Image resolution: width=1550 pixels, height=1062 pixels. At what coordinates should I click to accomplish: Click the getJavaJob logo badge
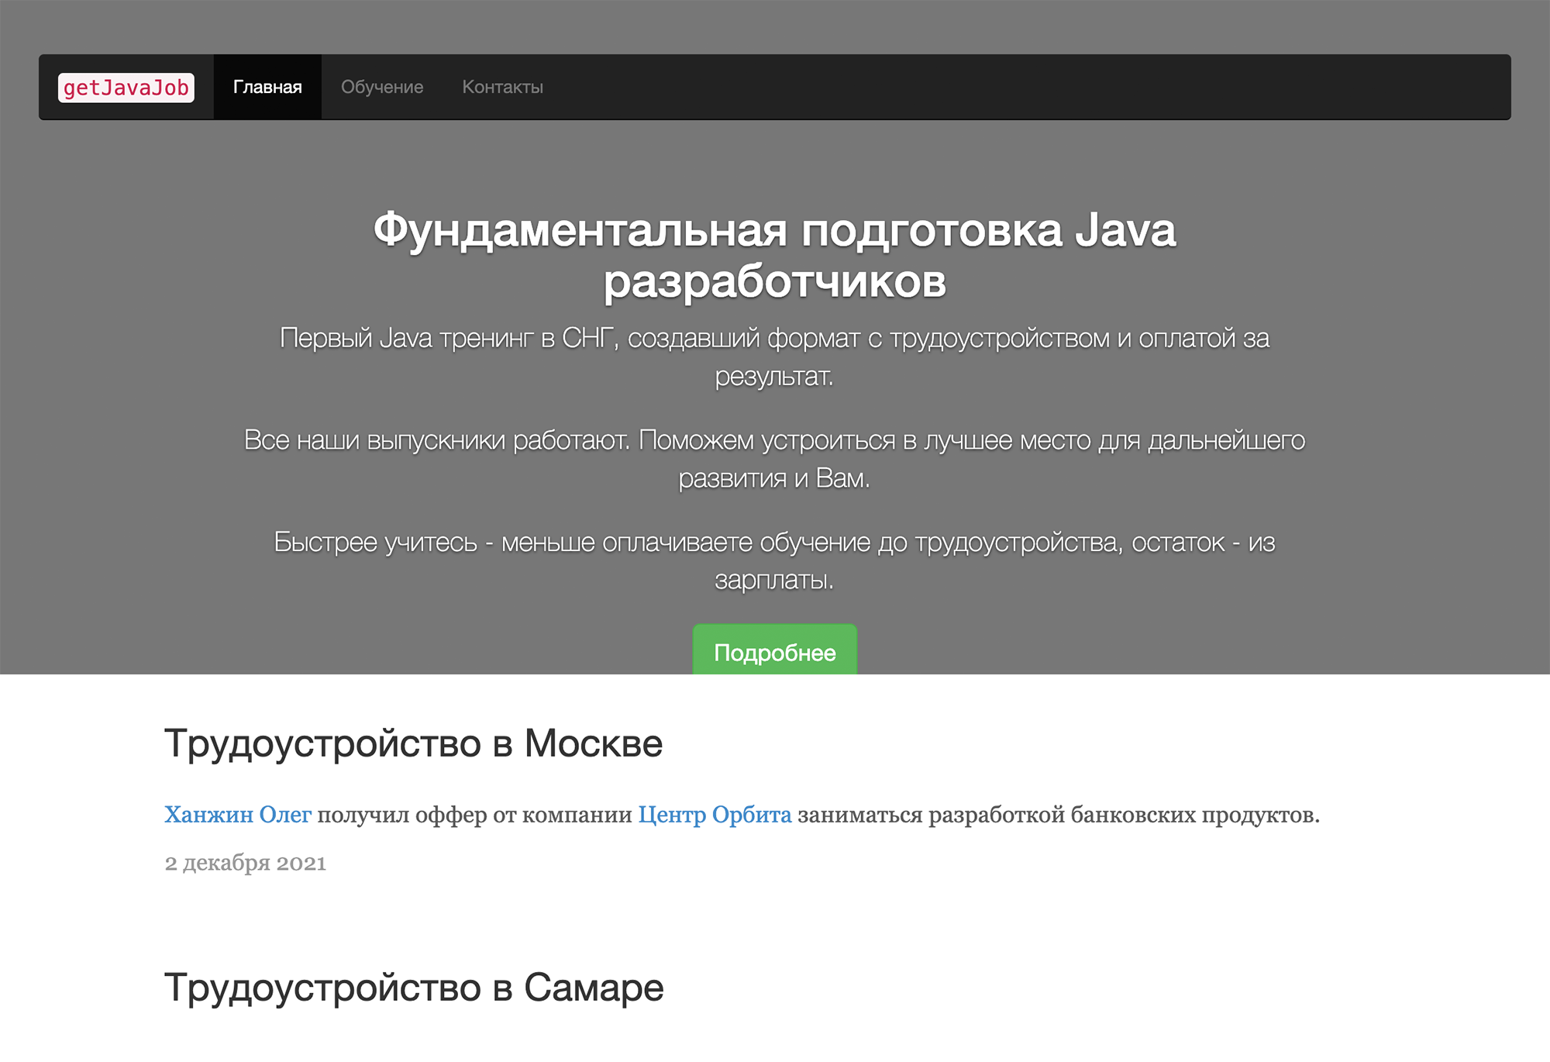(x=126, y=88)
